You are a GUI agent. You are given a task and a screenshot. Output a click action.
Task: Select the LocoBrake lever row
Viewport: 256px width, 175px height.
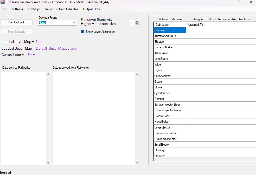[x=170, y=59]
